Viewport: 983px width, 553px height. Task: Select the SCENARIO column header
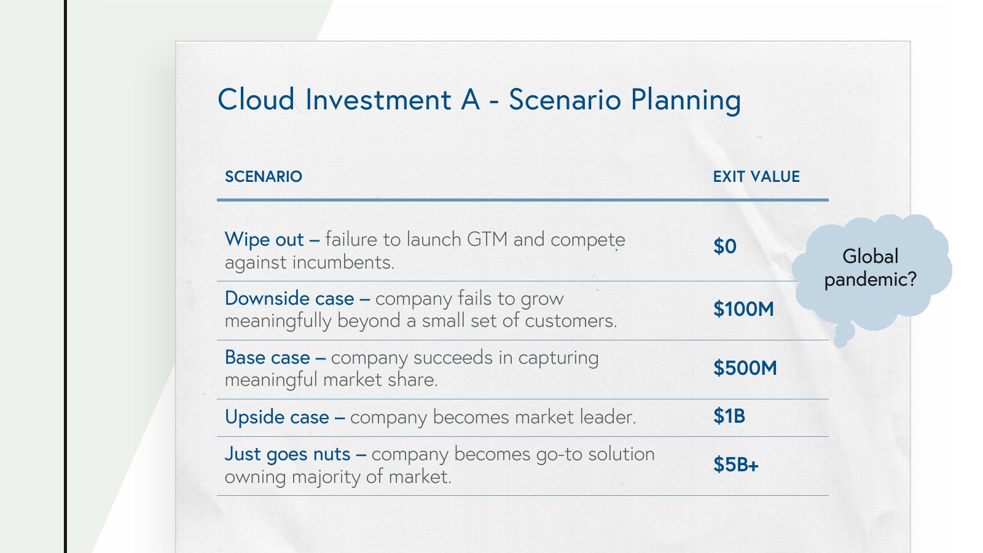[264, 177]
